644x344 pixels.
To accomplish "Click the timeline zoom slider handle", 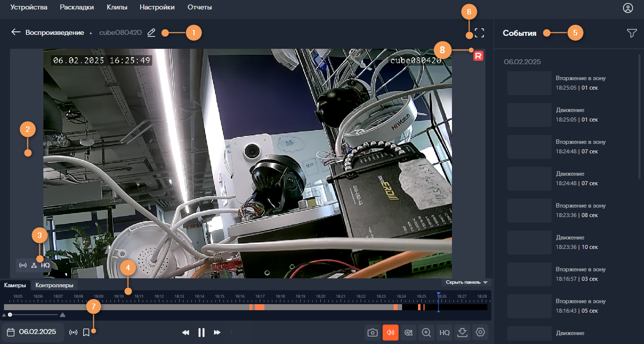I will (x=10, y=315).
